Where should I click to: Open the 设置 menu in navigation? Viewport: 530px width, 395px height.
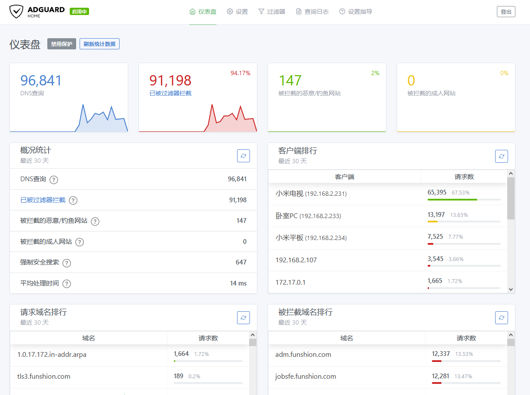click(237, 12)
